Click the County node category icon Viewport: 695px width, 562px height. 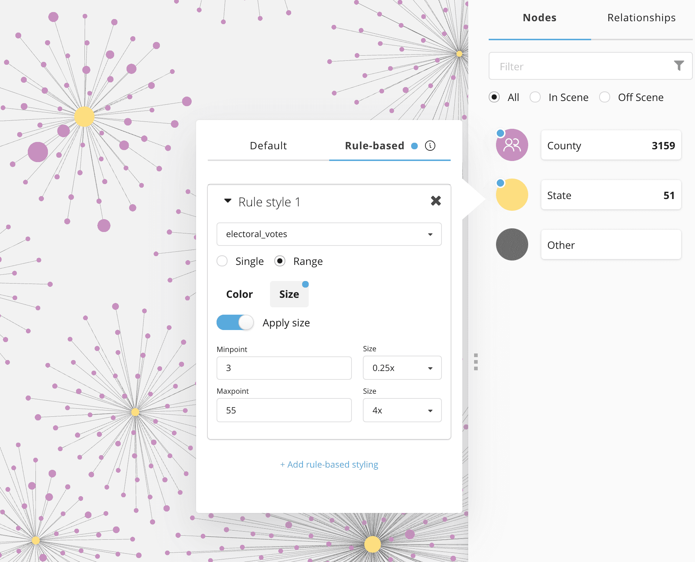coord(512,145)
